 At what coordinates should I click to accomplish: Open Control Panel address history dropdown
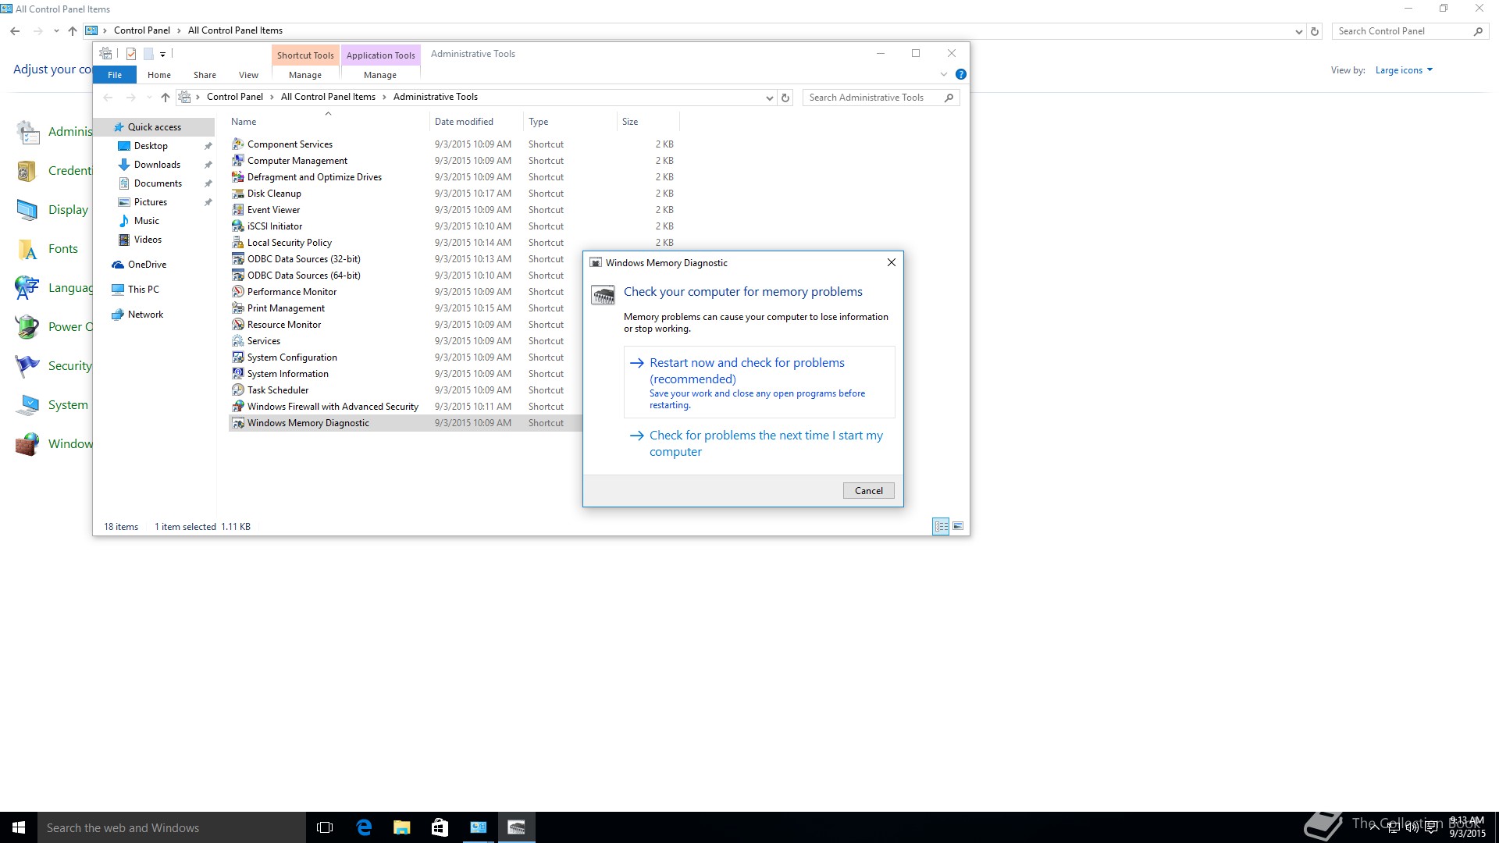pyautogui.click(x=1298, y=32)
